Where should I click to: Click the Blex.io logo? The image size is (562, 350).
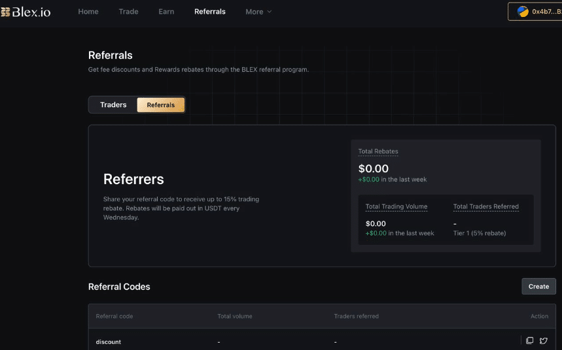point(26,12)
